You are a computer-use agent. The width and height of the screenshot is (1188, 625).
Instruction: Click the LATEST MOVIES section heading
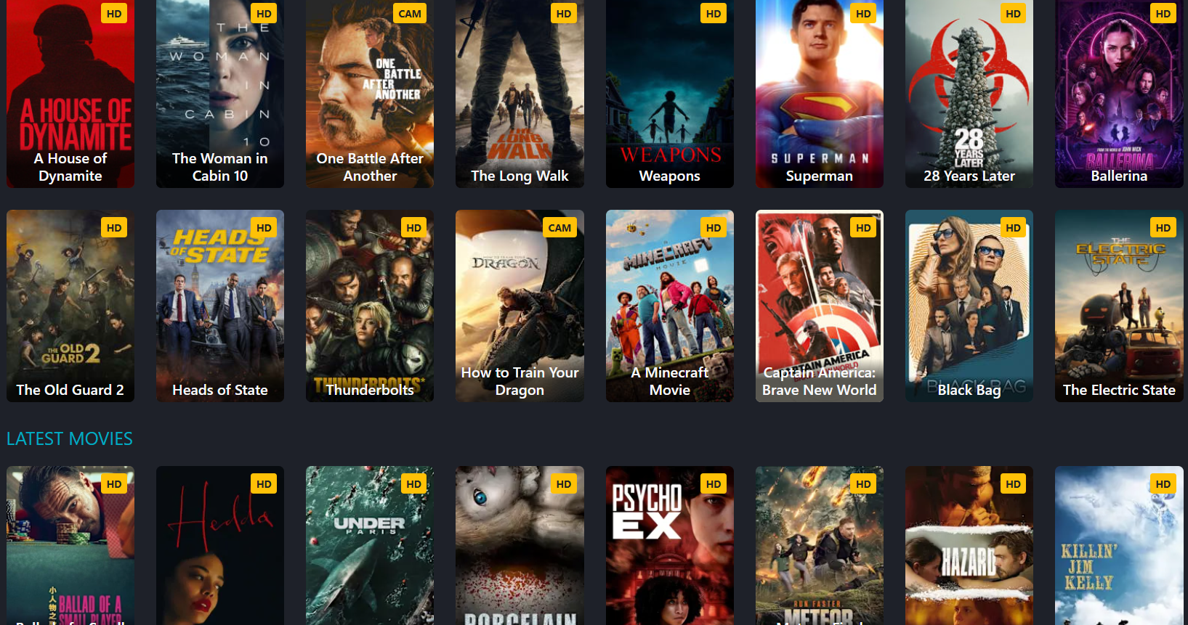(x=70, y=439)
